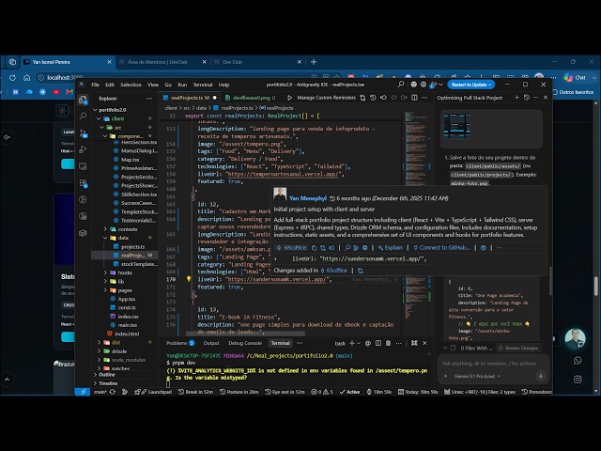Screen dimensions: 601x451
Task: Split the terminal panel
Action: point(378,343)
